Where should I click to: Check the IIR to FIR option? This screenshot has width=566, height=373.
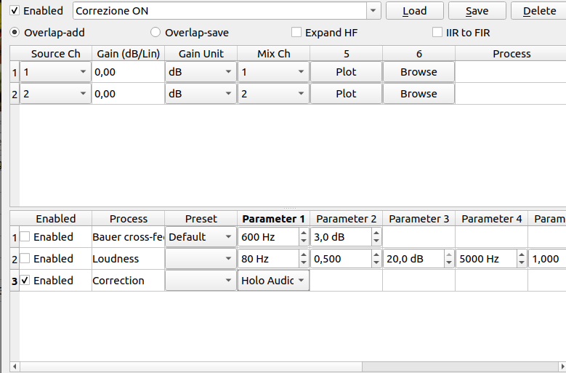(x=437, y=33)
